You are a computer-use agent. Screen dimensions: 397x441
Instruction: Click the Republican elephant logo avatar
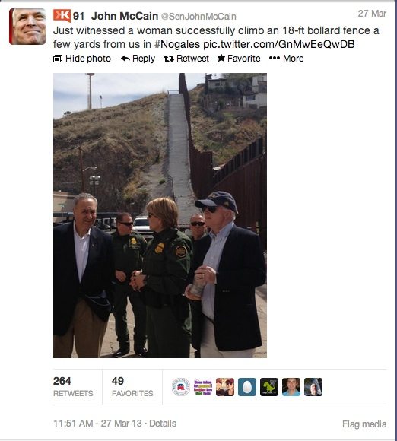click(181, 387)
